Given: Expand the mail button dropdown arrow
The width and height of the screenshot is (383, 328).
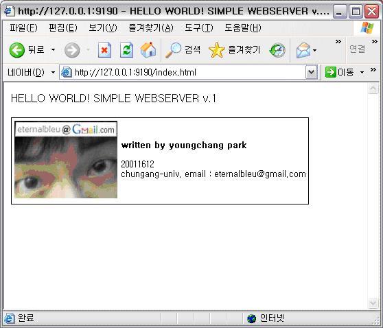Looking at the screenshot, I should pyautogui.click(x=315, y=51).
